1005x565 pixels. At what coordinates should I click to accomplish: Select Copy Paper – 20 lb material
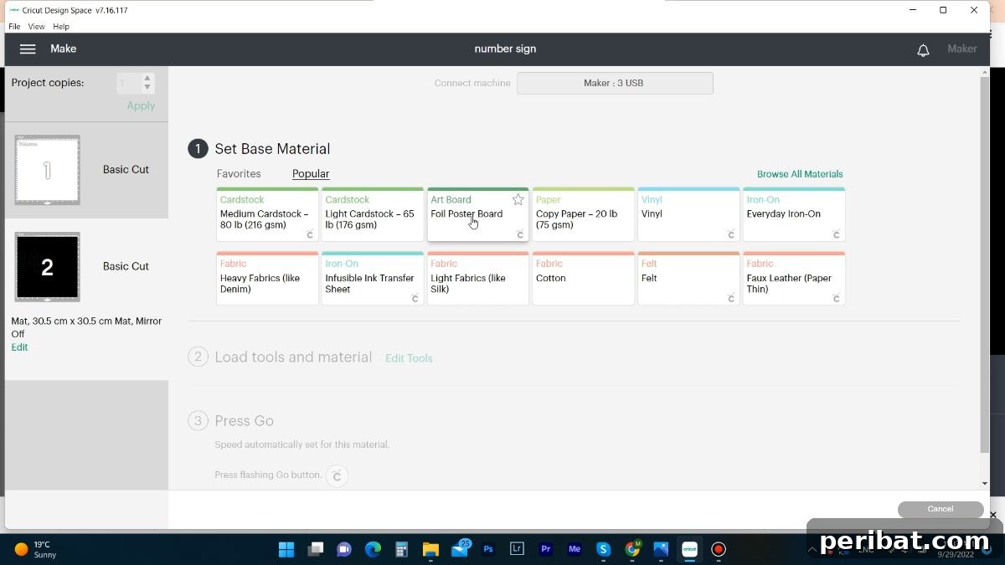584,214
